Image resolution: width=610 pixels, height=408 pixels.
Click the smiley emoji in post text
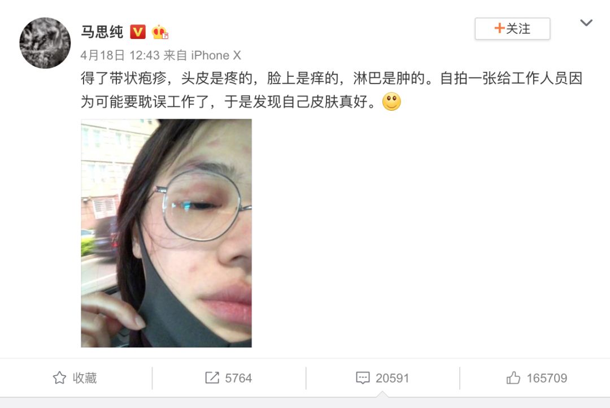391,102
